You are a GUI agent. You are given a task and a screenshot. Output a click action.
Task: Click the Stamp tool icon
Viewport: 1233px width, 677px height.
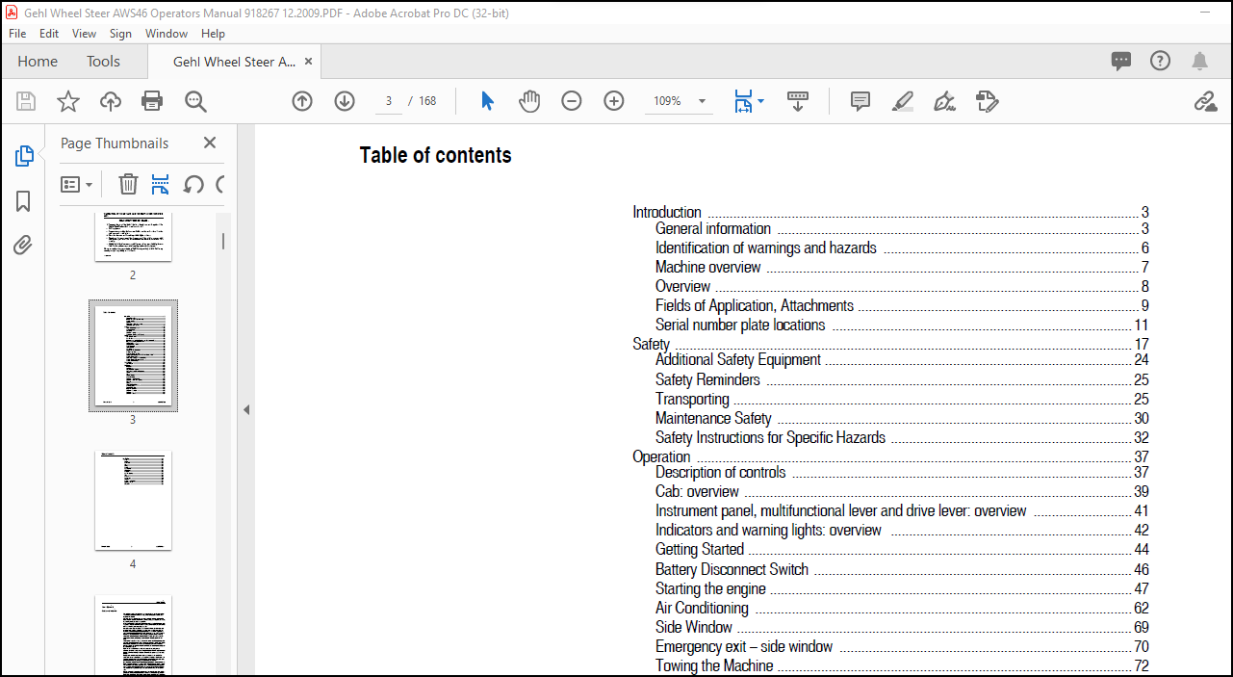(988, 101)
